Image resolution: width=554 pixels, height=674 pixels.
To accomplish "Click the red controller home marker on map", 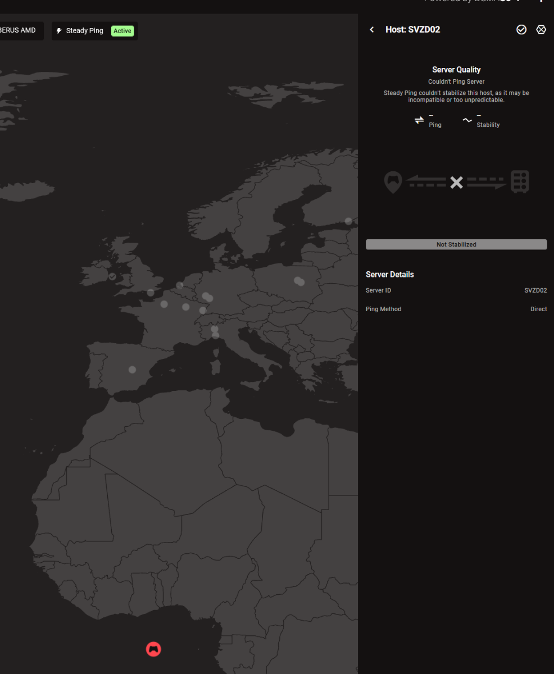I will pos(153,649).
